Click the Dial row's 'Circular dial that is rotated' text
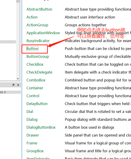Image resolution: width=131 pixels, height=159 pixels. [88, 112]
